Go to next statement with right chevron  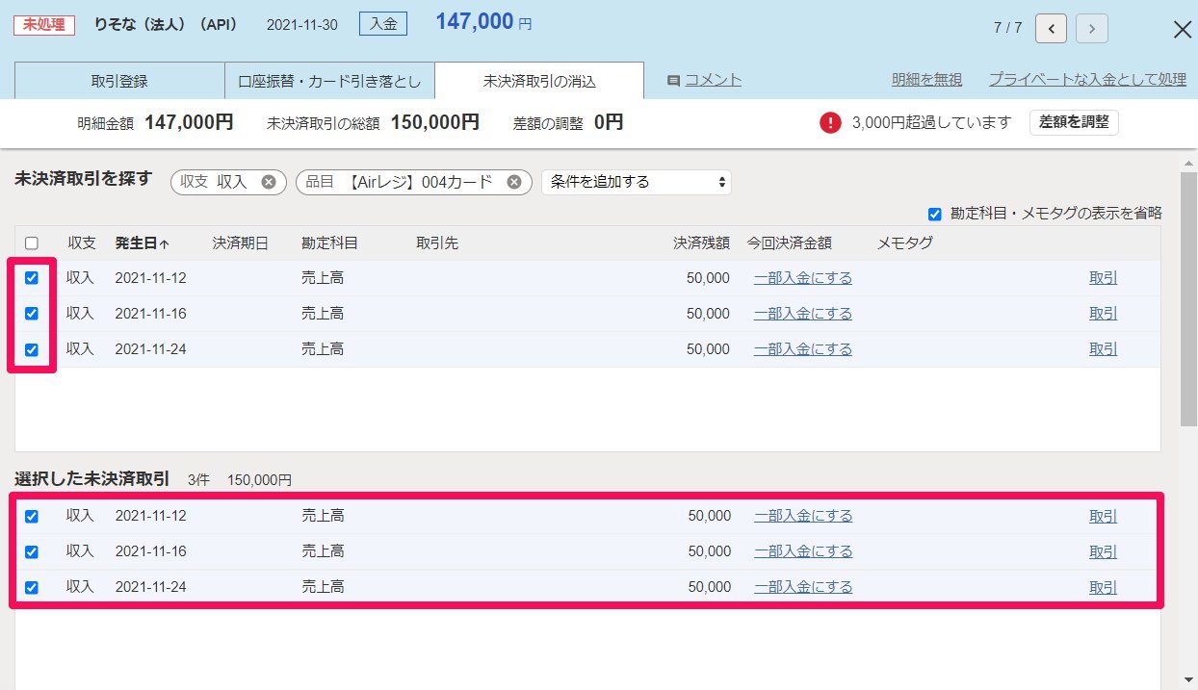[x=1091, y=28]
